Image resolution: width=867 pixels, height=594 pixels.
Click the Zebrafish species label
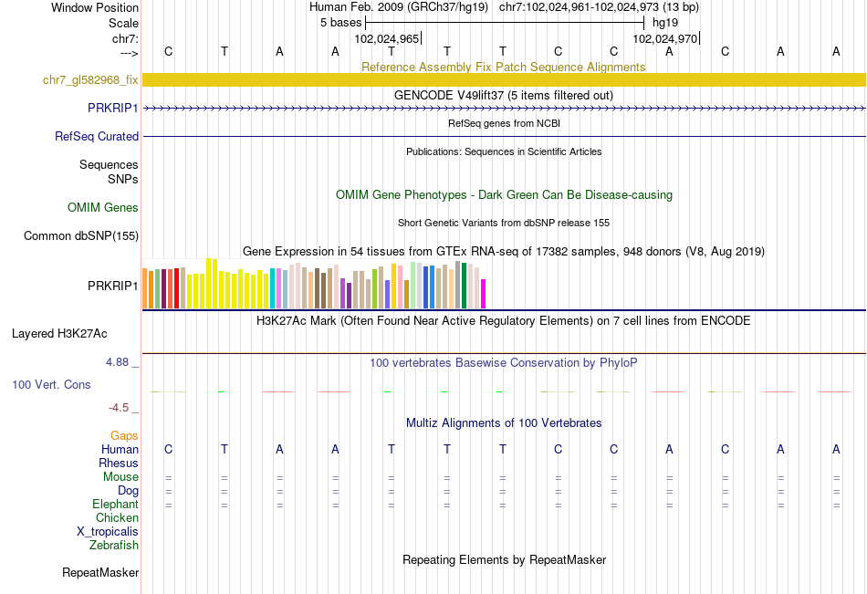click(114, 545)
